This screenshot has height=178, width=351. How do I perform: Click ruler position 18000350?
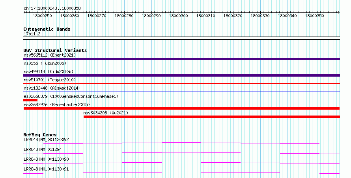pyautogui.click(x=314, y=16)
